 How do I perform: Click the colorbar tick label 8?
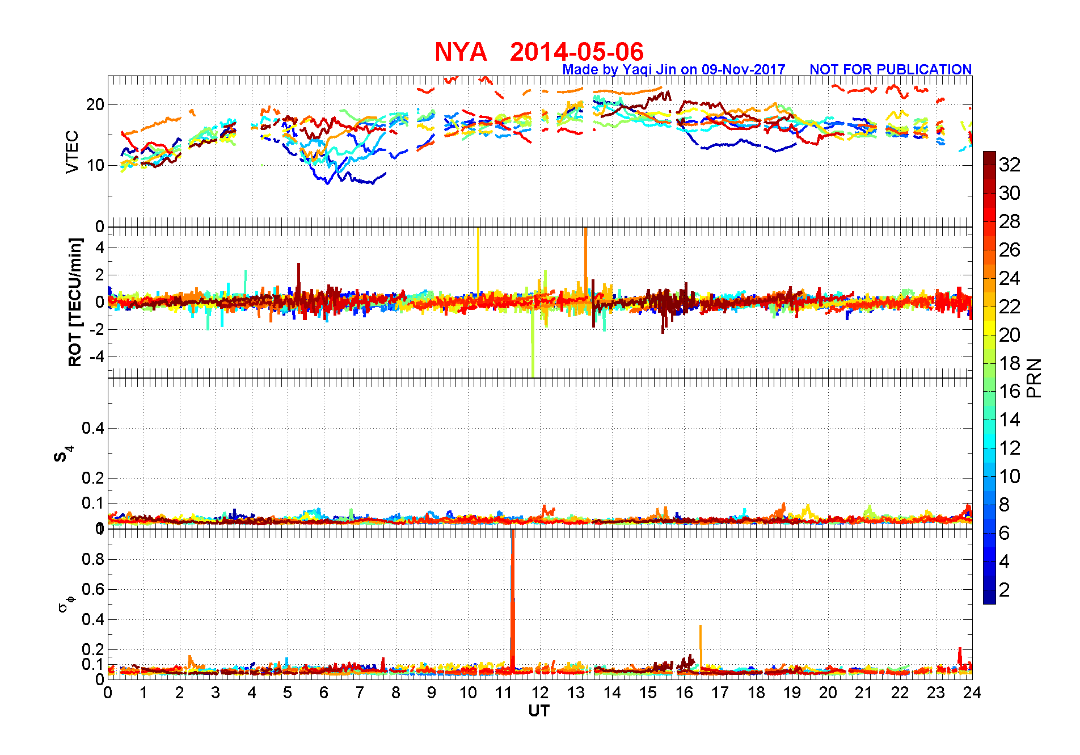(x=1005, y=505)
